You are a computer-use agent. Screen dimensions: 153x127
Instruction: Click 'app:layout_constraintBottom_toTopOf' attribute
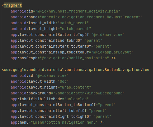tap(50, 35)
